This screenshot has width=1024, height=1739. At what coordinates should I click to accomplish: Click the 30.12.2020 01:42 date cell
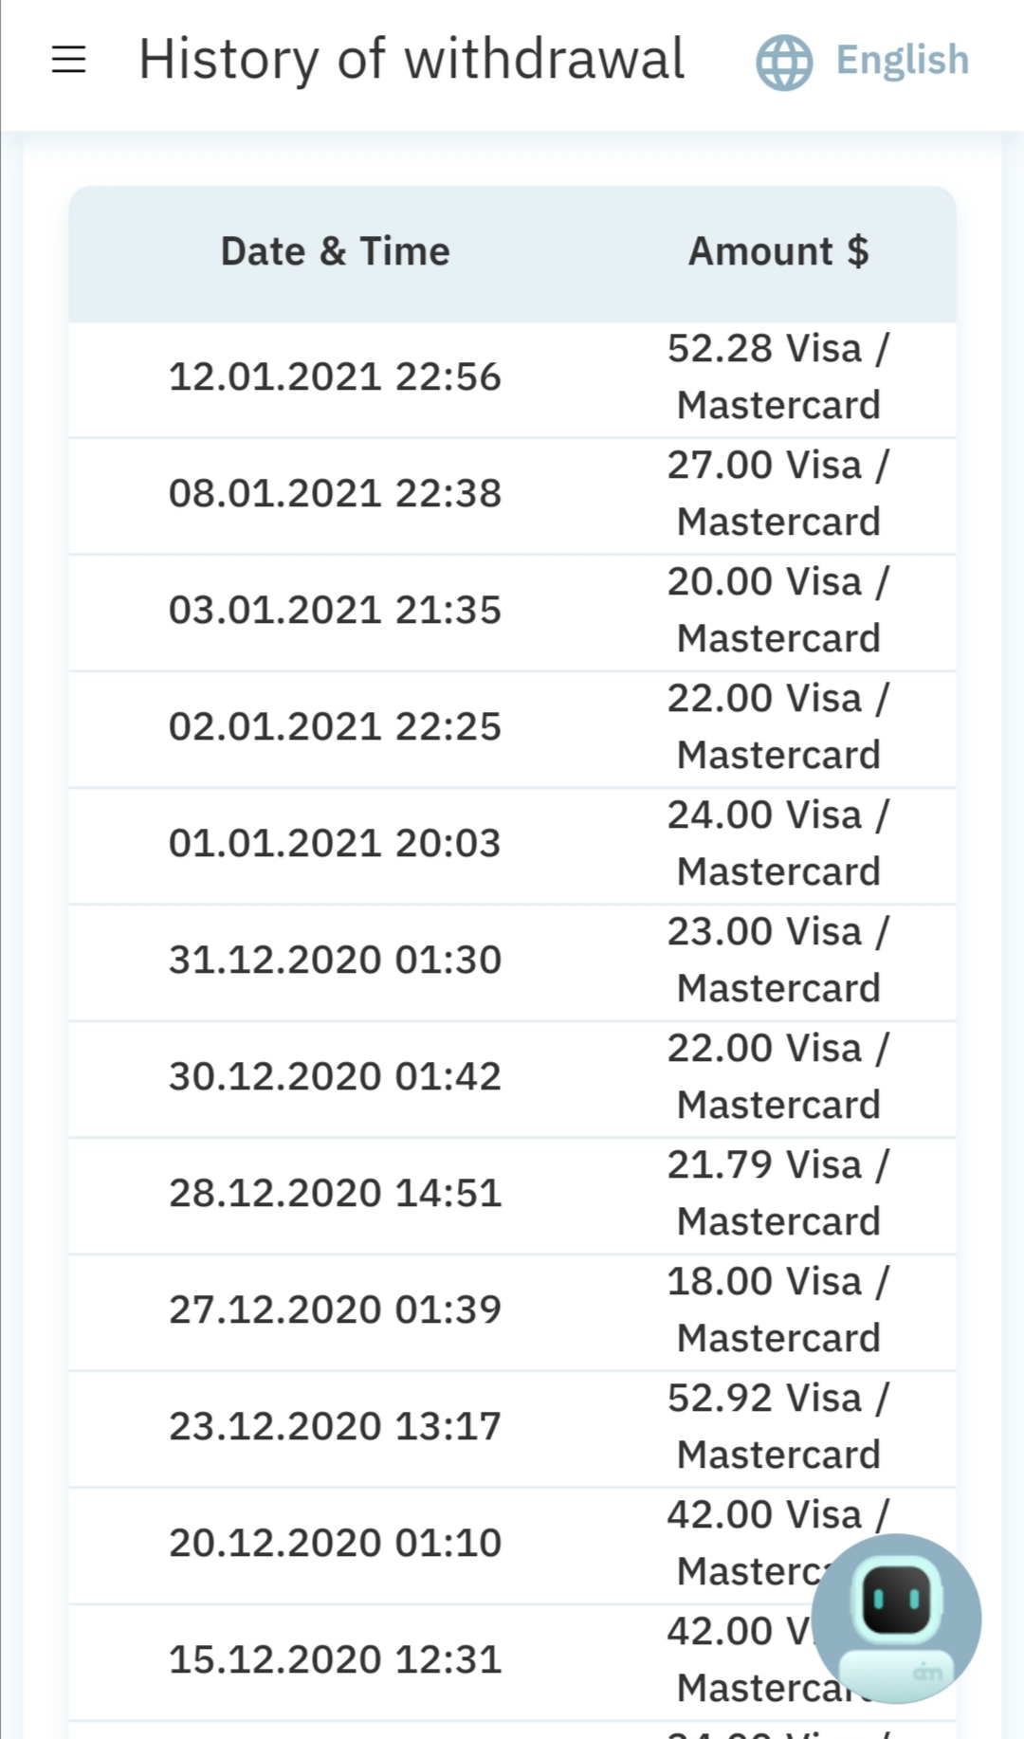[335, 1077]
